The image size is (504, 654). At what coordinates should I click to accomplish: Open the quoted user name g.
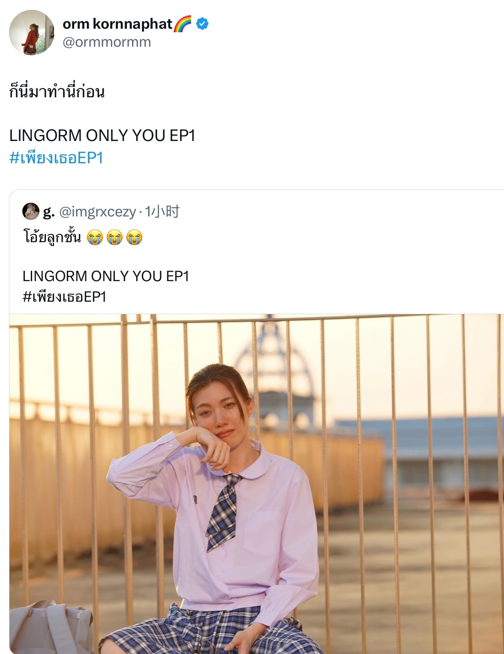click(x=48, y=212)
